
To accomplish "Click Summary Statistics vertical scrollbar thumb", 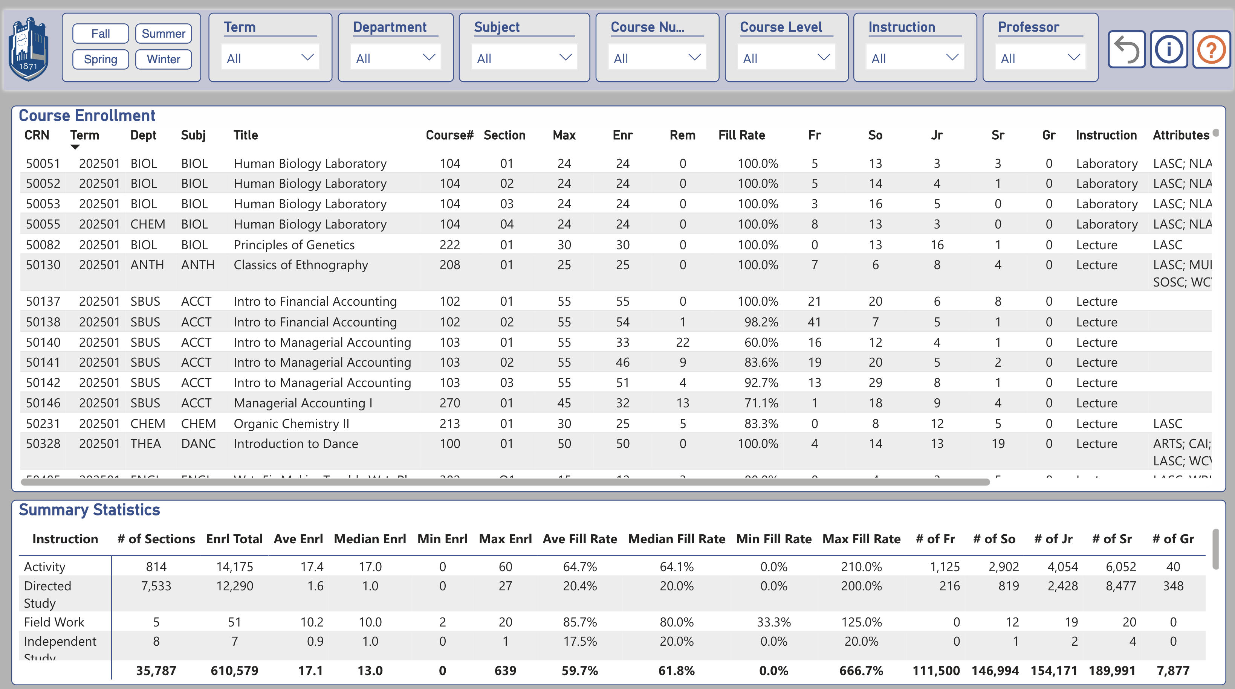I will click(x=1215, y=549).
